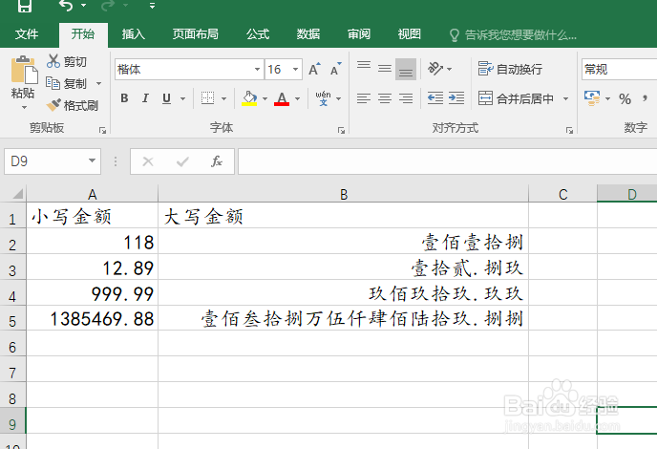657x449 pixels.
Task: Align text left
Action: [x=364, y=98]
